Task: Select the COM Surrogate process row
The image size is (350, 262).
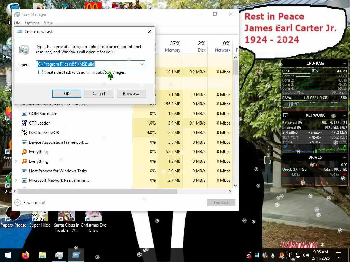Action: (123, 114)
